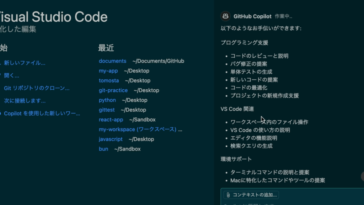The height and width of the screenshot is (205, 364).
Task: Open the tomosta recent folder
Action: pyautogui.click(x=109, y=81)
